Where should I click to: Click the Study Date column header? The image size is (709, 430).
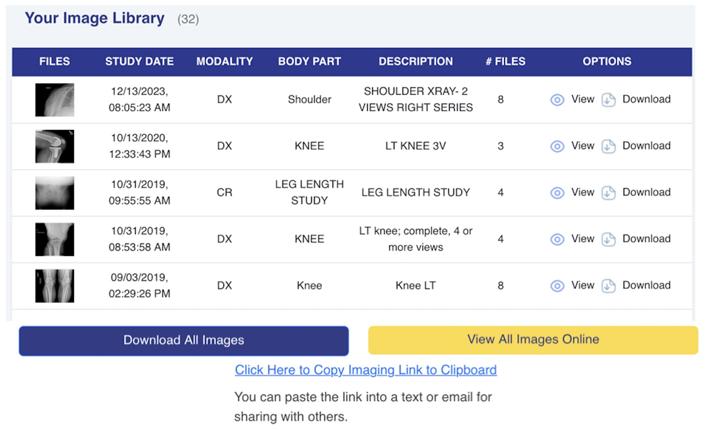coord(139,61)
